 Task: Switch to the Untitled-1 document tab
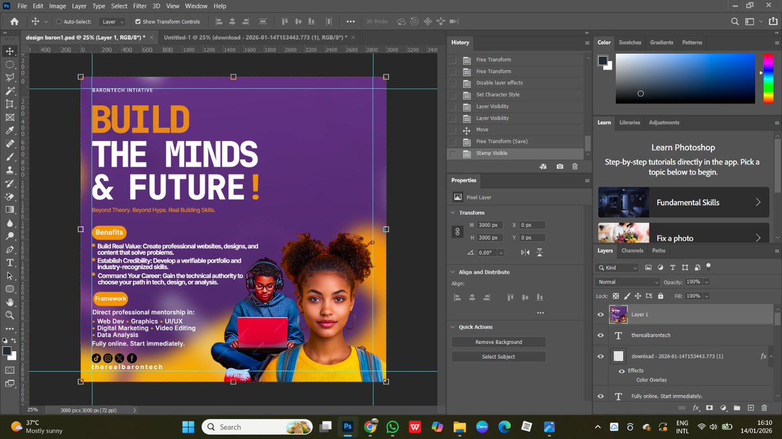tap(255, 37)
